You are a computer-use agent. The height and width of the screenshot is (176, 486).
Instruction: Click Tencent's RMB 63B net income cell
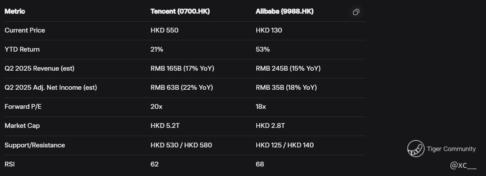click(x=181, y=88)
